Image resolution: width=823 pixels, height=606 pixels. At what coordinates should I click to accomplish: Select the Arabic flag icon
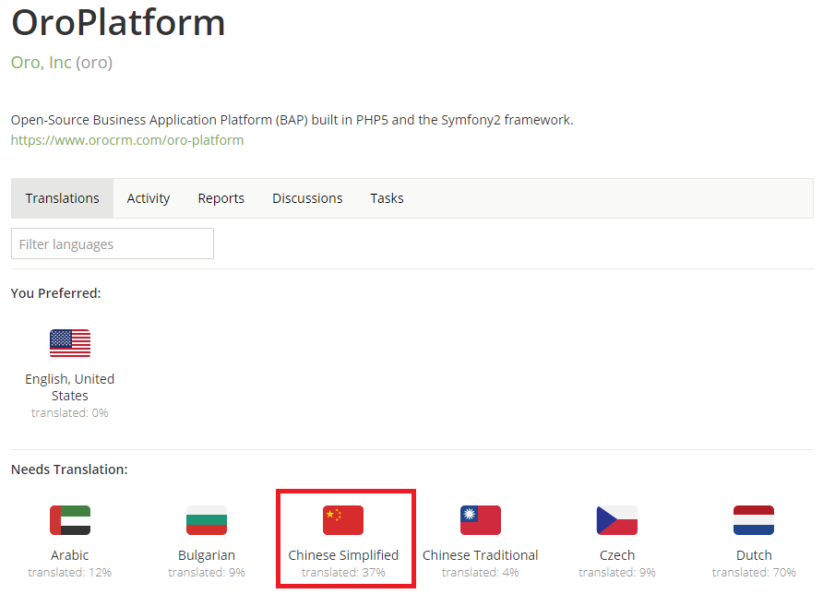pyautogui.click(x=70, y=520)
